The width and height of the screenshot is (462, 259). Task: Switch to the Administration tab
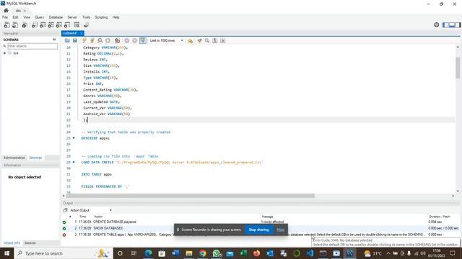(14, 158)
